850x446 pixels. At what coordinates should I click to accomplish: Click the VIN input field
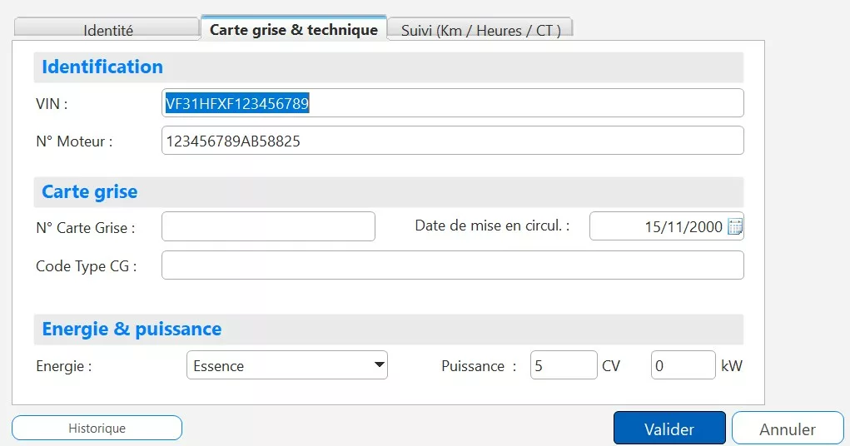point(453,103)
